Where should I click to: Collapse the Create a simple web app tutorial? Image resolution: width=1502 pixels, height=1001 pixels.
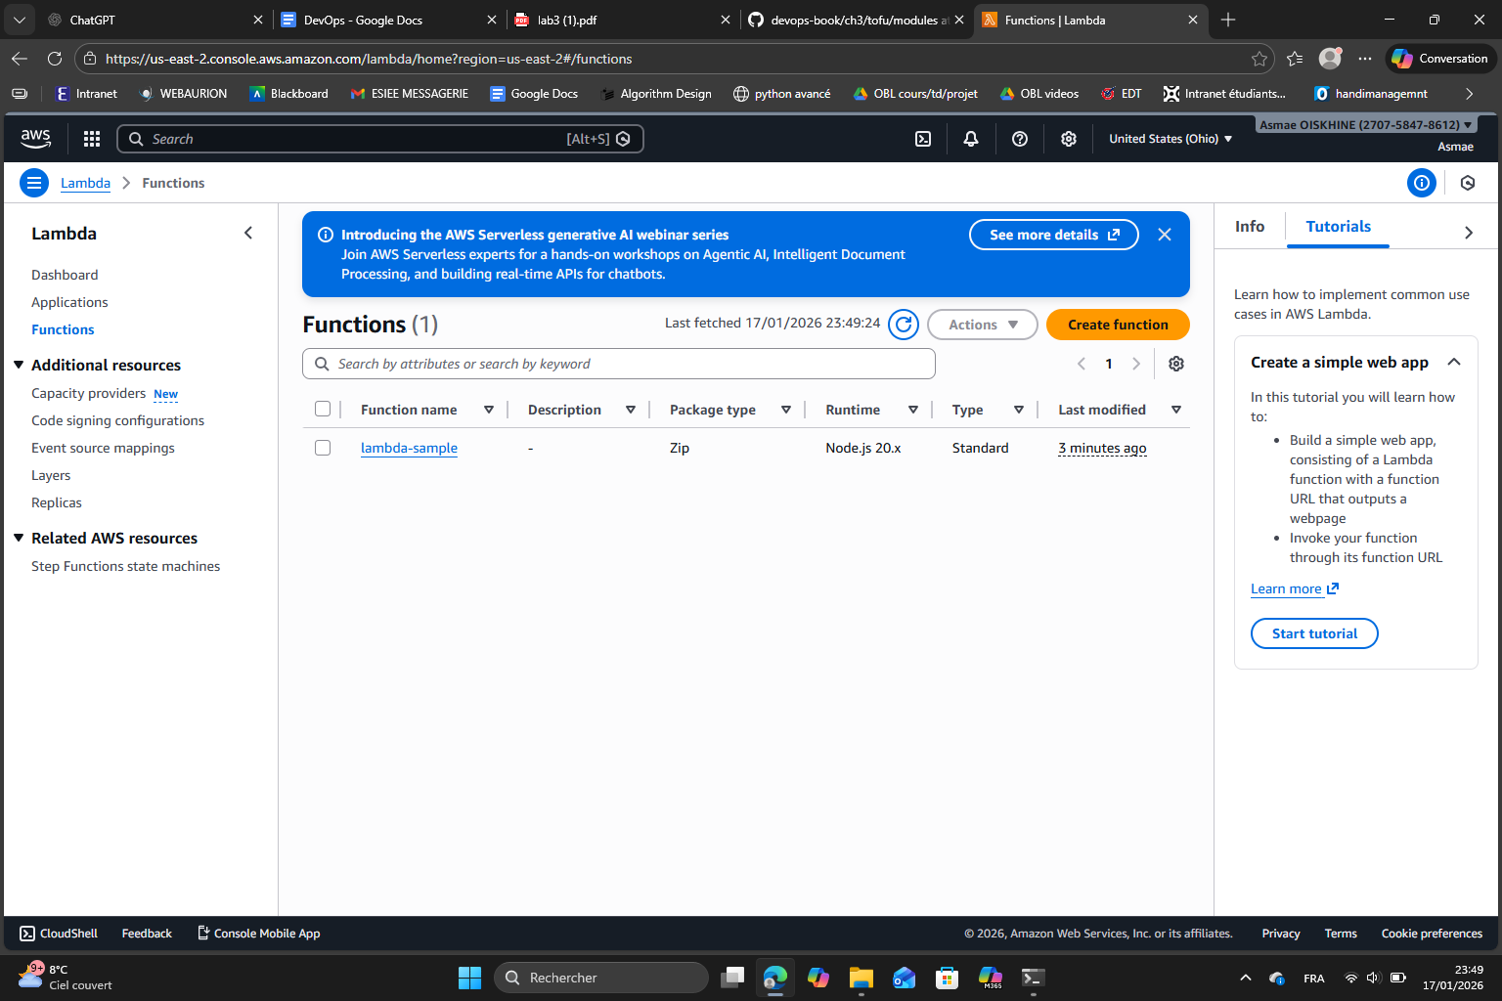(1453, 362)
